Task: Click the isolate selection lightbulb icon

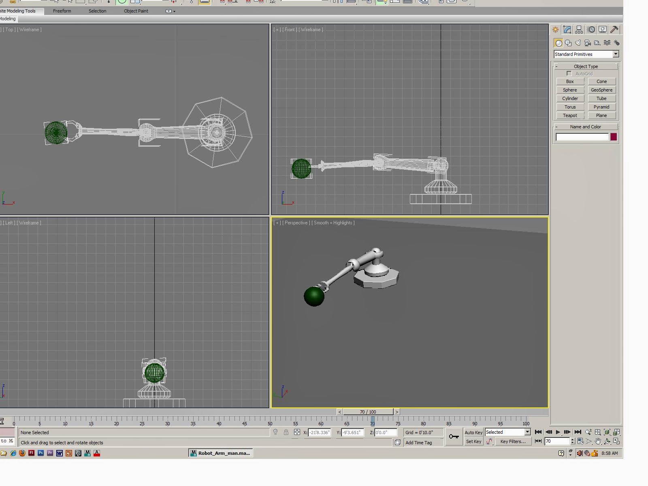Action: (x=275, y=432)
